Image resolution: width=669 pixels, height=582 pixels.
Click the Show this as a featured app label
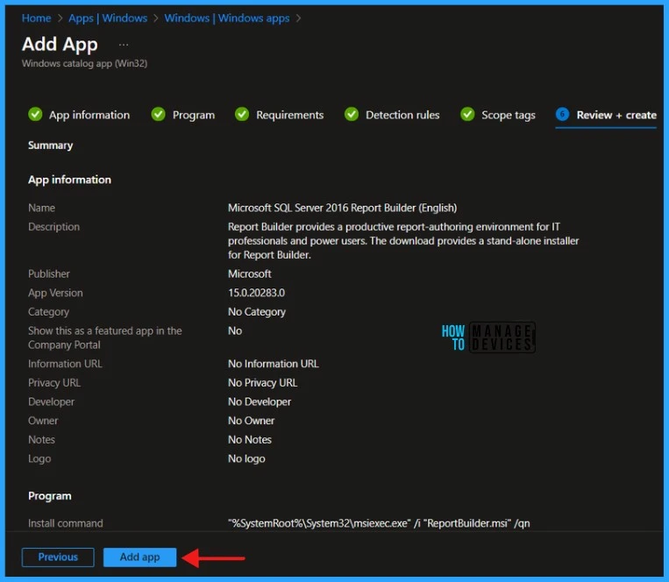(x=105, y=337)
